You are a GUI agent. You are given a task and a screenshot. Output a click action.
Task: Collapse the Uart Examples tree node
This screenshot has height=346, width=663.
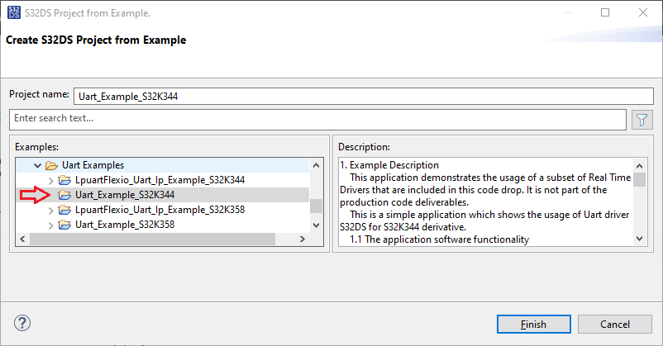point(37,165)
